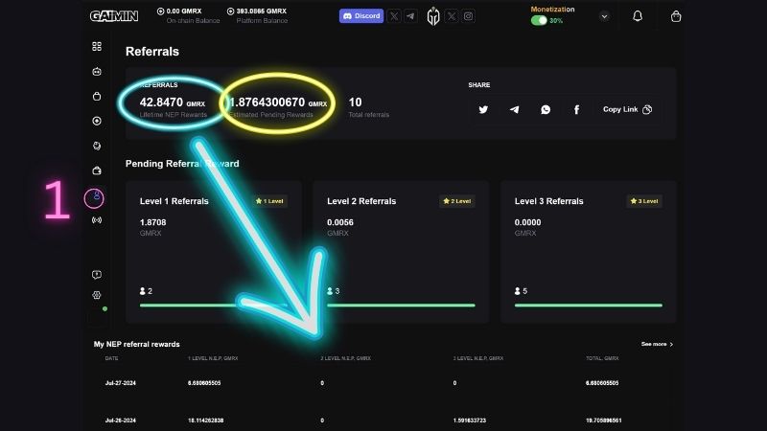Expand the dropdown chevron beside Monetization
Image resolution: width=767 pixels, height=431 pixels.
604,16
